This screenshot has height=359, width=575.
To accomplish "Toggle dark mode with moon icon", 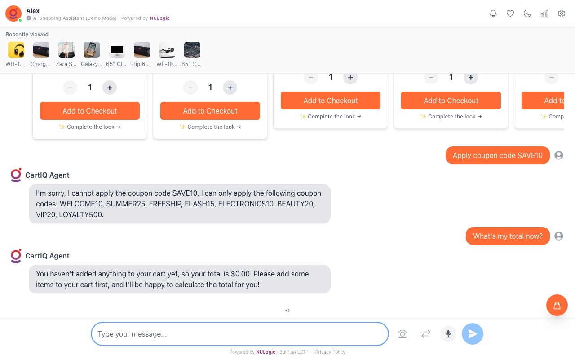I will [x=527, y=13].
